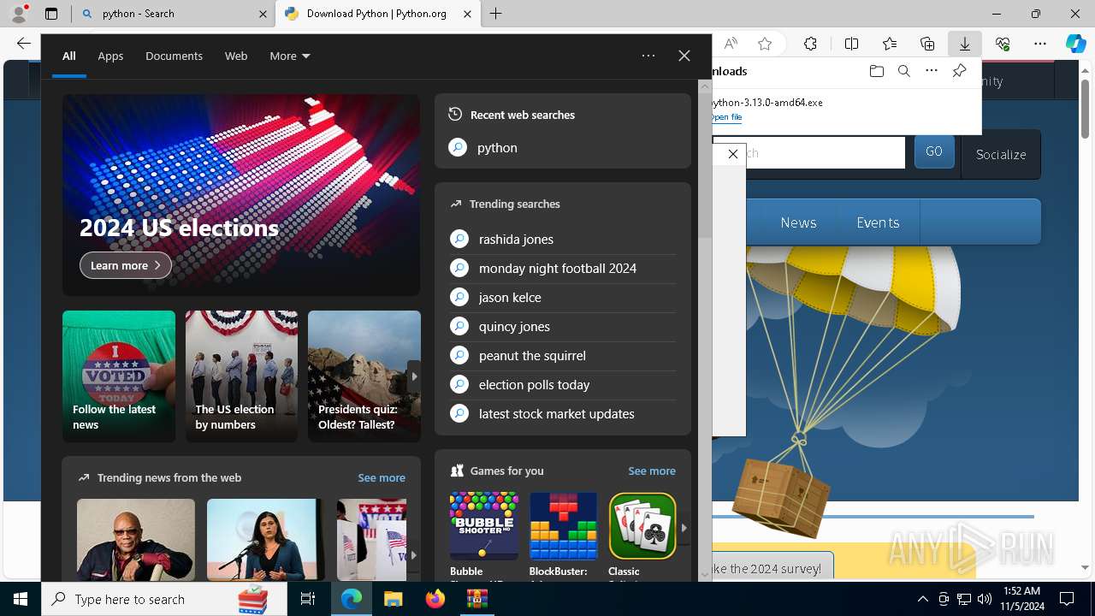Open Task View on taskbar
The image size is (1095, 616).
coord(308,599)
